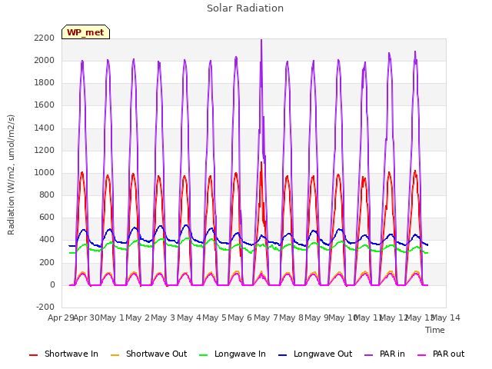Viewport: 492px width, 369px height.
Task: Click the May 3 x-axis date label
Action: coord(163,317)
